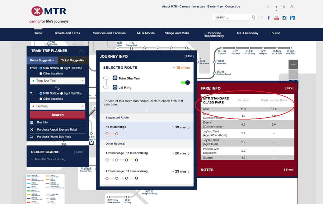This screenshot has width=323, height=204.
Task: Collapse the Train Trip Planner panel
Action: pos(81,51)
